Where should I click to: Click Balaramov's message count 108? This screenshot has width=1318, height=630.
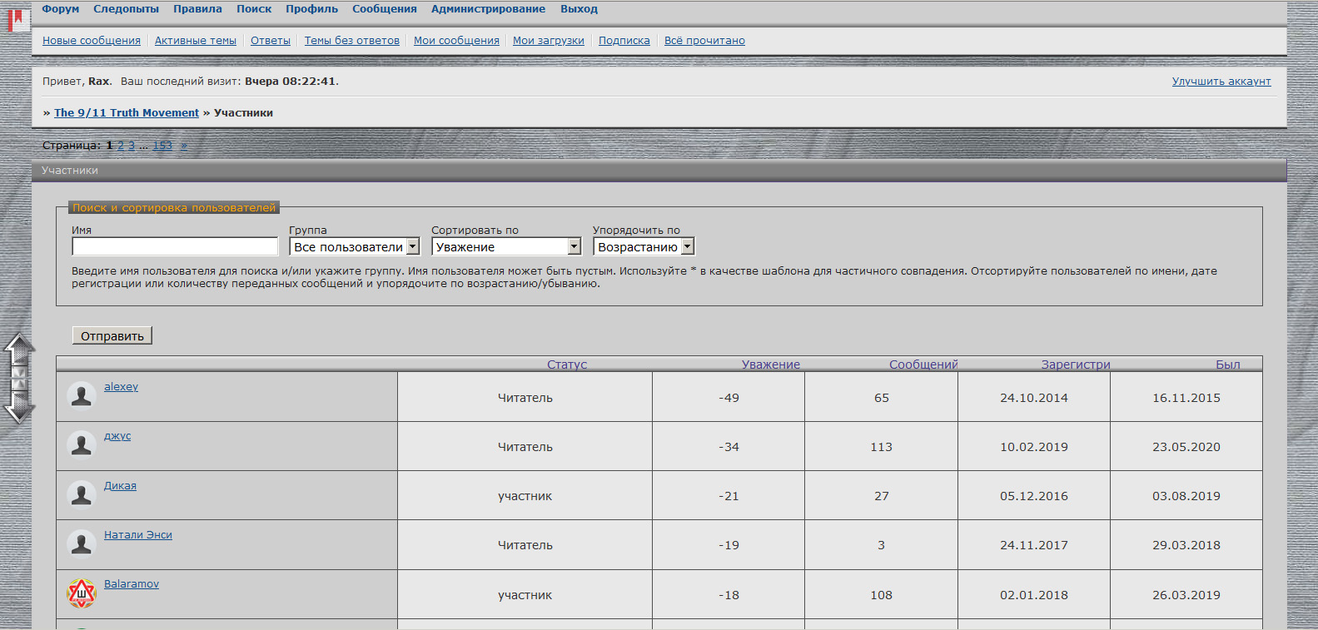coord(881,595)
